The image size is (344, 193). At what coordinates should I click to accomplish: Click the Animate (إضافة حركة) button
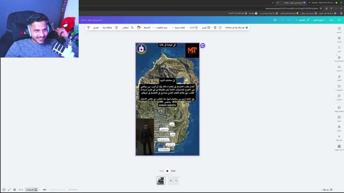[x=107, y=28]
